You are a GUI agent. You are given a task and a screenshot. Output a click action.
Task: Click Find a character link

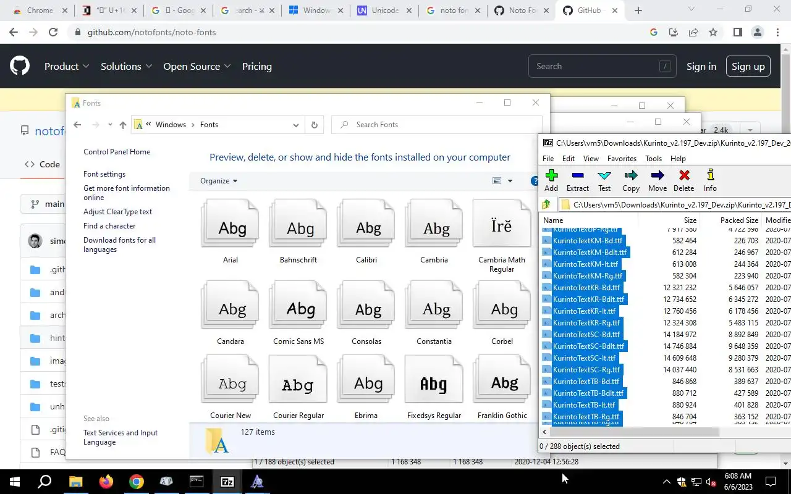109,226
